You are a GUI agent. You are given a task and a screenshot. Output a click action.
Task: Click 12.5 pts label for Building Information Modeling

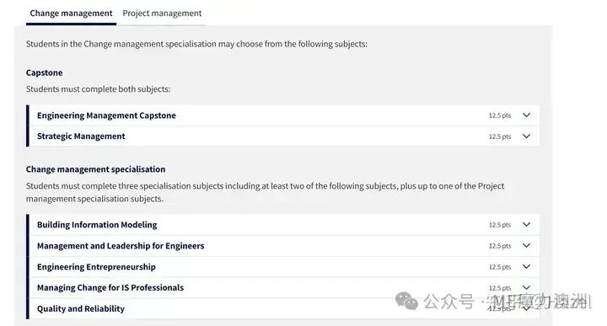pyautogui.click(x=500, y=225)
